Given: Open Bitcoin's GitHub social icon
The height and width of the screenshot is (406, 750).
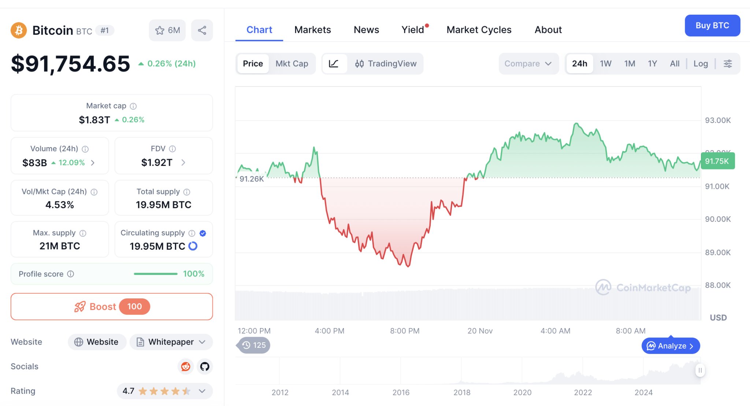Looking at the screenshot, I should (x=205, y=366).
